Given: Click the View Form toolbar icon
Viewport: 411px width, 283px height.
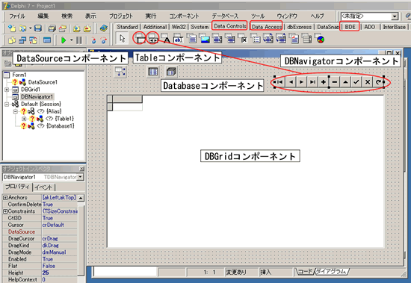Looking at the screenshot, I should 22,40.
